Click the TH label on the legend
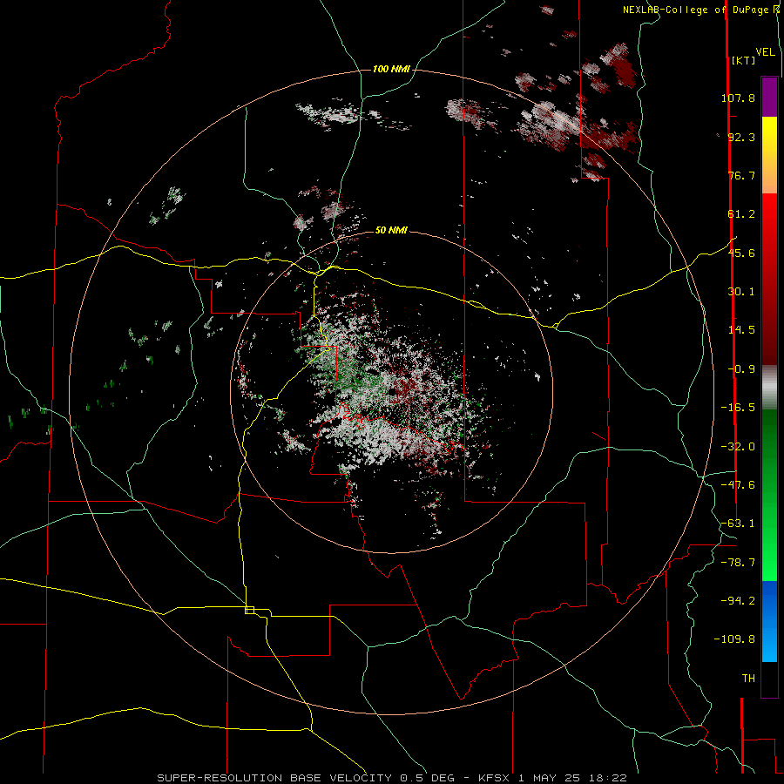Screen dimensions: 784x784 coord(748,678)
